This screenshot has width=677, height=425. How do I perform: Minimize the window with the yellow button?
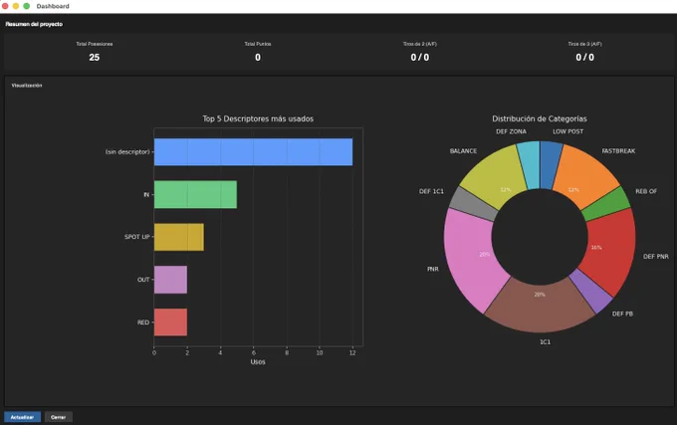click(16, 6)
